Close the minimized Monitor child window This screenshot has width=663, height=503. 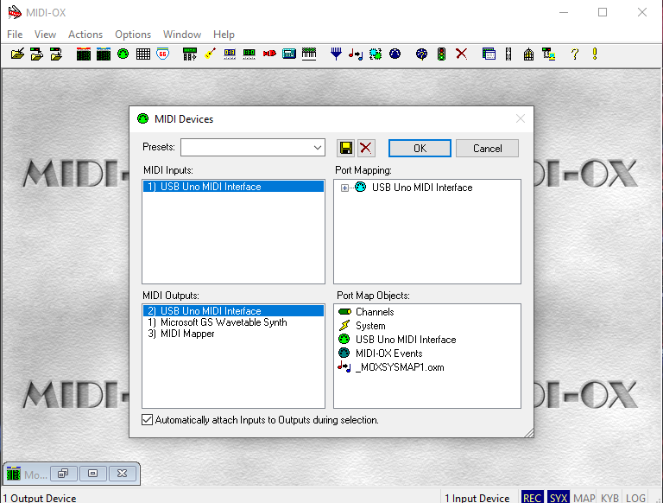click(123, 474)
